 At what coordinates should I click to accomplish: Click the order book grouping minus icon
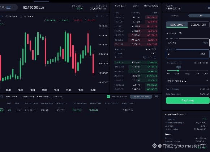click(x=155, y=57)
